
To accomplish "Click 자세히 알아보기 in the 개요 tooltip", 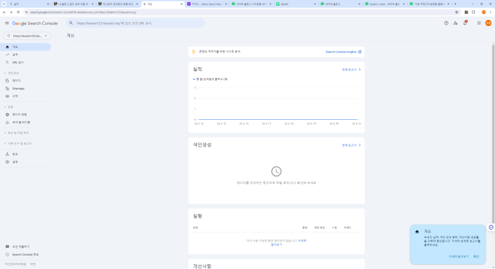I will click(x=458, y=257).
